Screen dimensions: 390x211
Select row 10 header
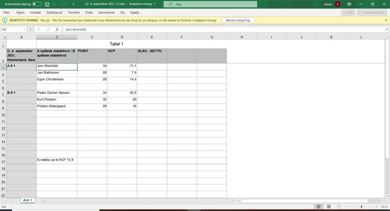[x=3, y=115]
